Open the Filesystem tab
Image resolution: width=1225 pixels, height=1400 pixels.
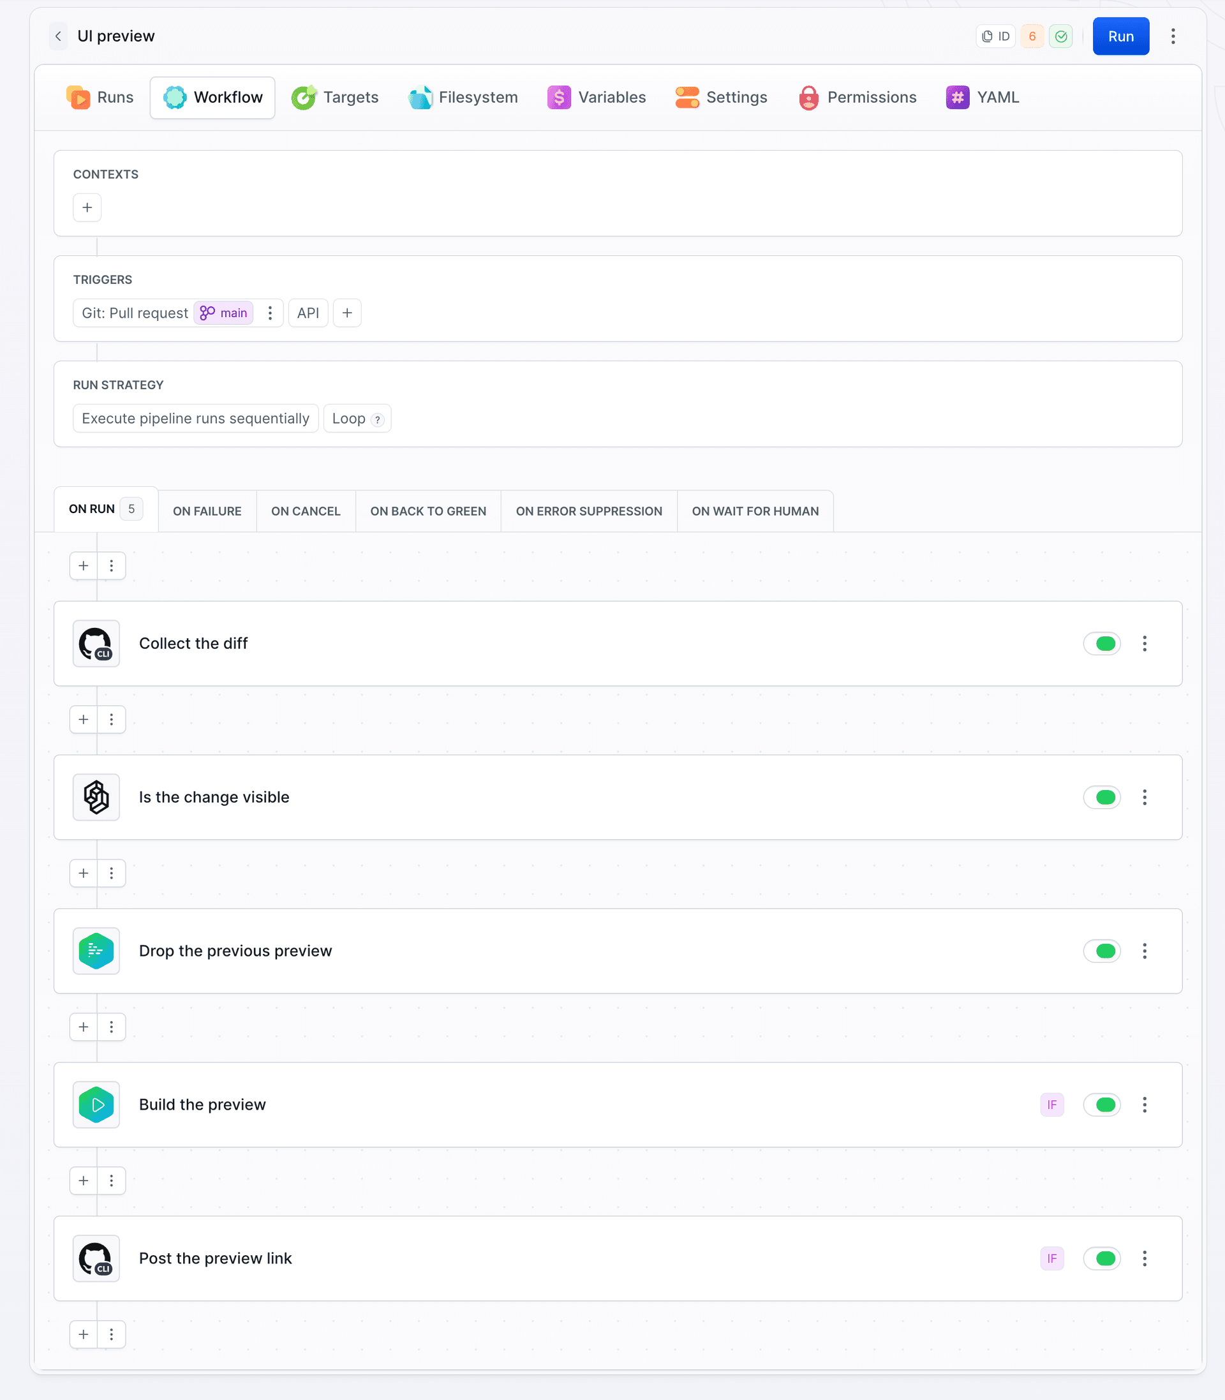coord(463,97)
